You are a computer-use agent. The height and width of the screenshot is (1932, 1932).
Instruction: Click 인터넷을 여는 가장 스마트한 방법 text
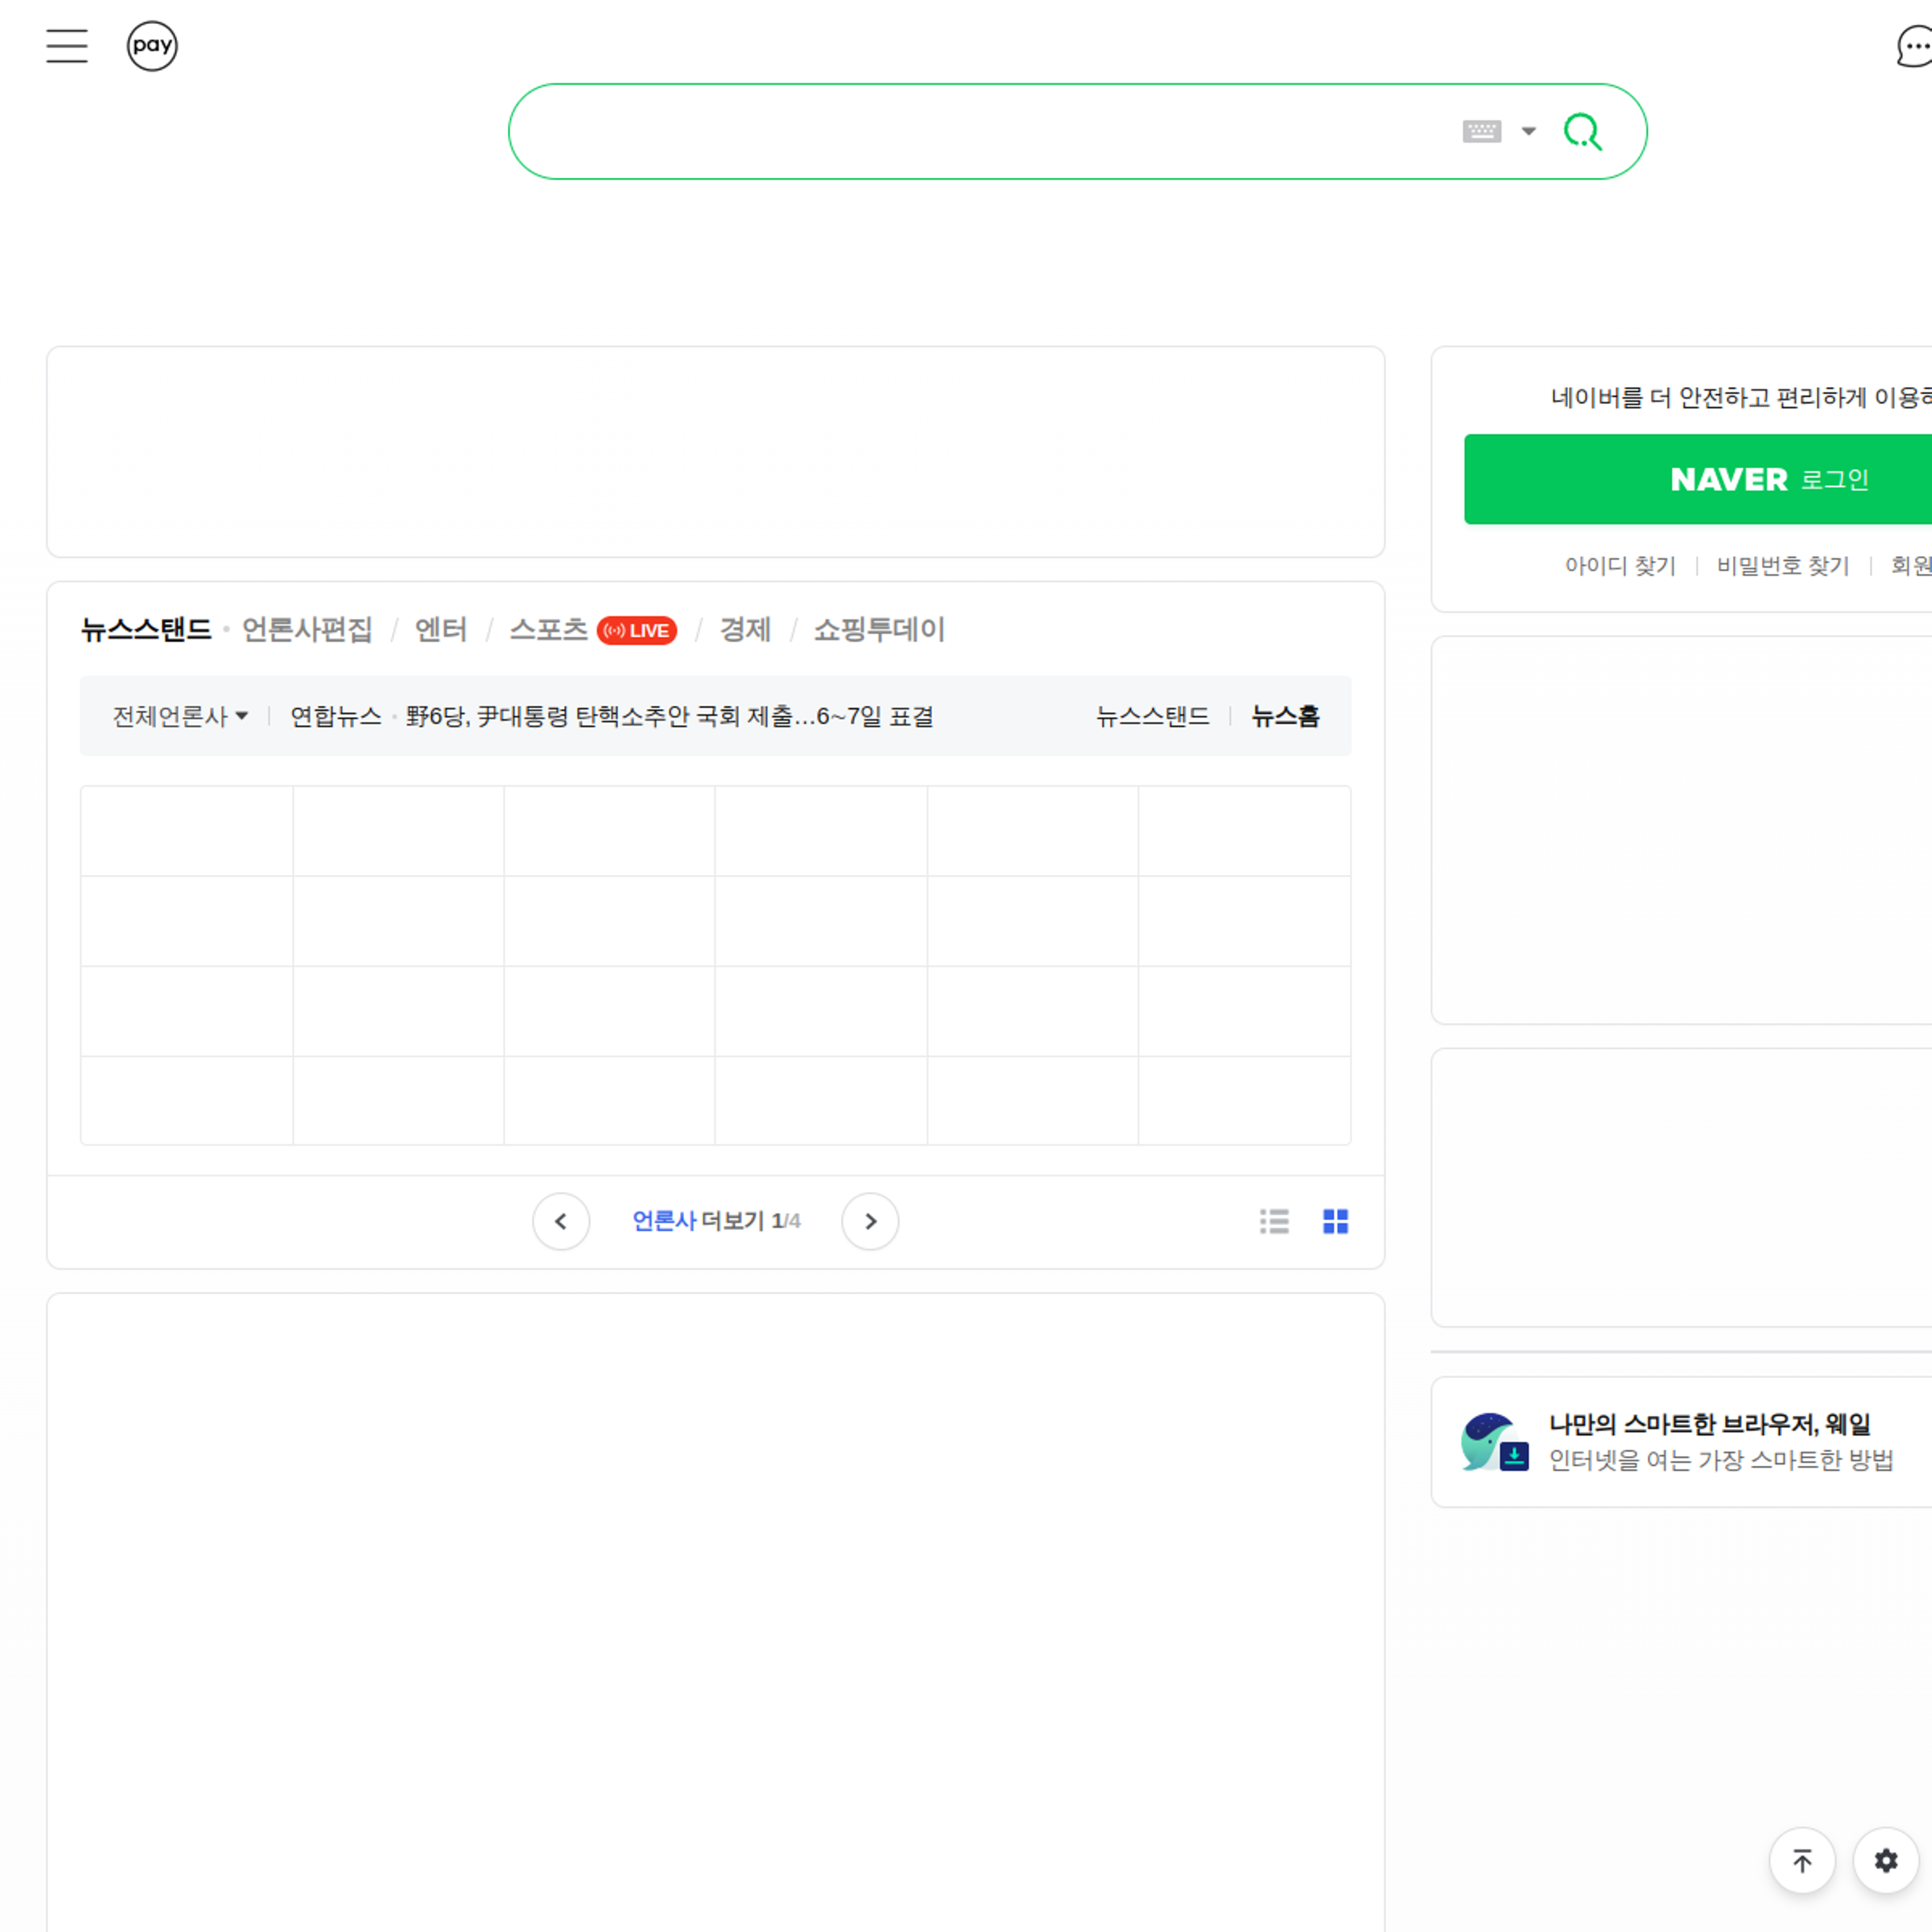(x=1721, y=1460)
